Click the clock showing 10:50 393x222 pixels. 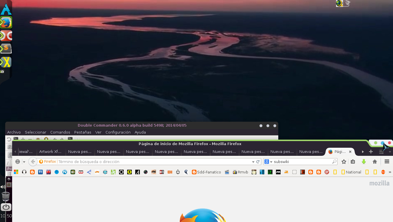tap(6, 216)
